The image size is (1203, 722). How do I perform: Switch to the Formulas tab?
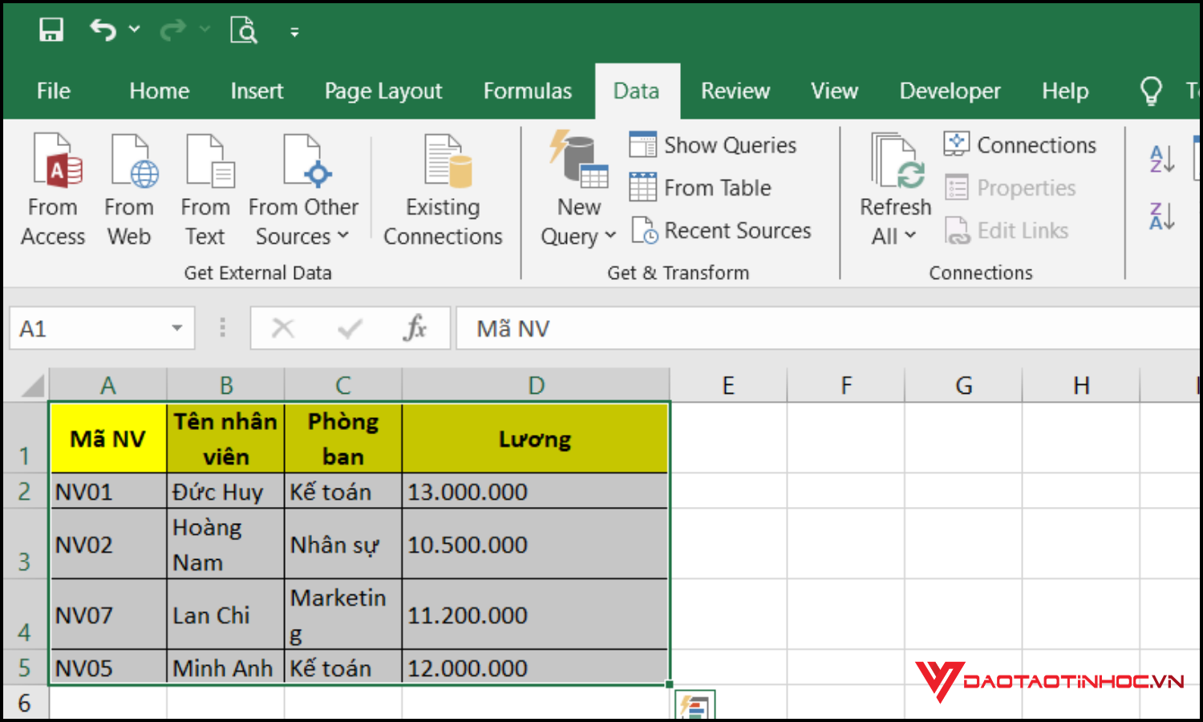(528, 91)
